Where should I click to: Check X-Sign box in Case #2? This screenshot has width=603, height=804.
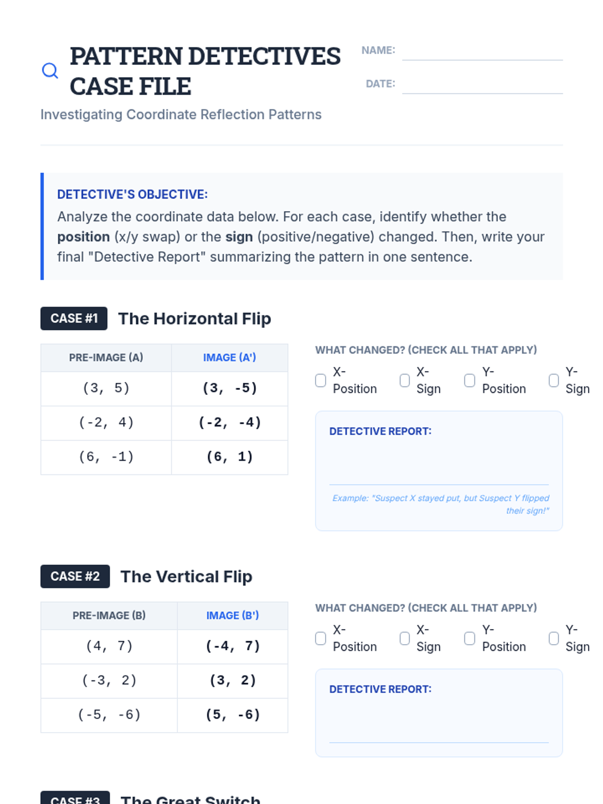pyautogui.click(x=405, y=638)
